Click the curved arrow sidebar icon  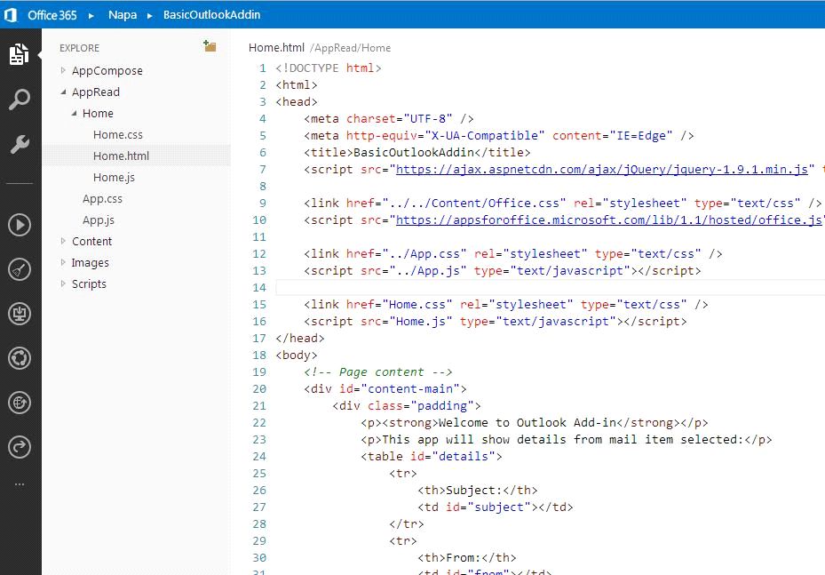click(20, 448)
